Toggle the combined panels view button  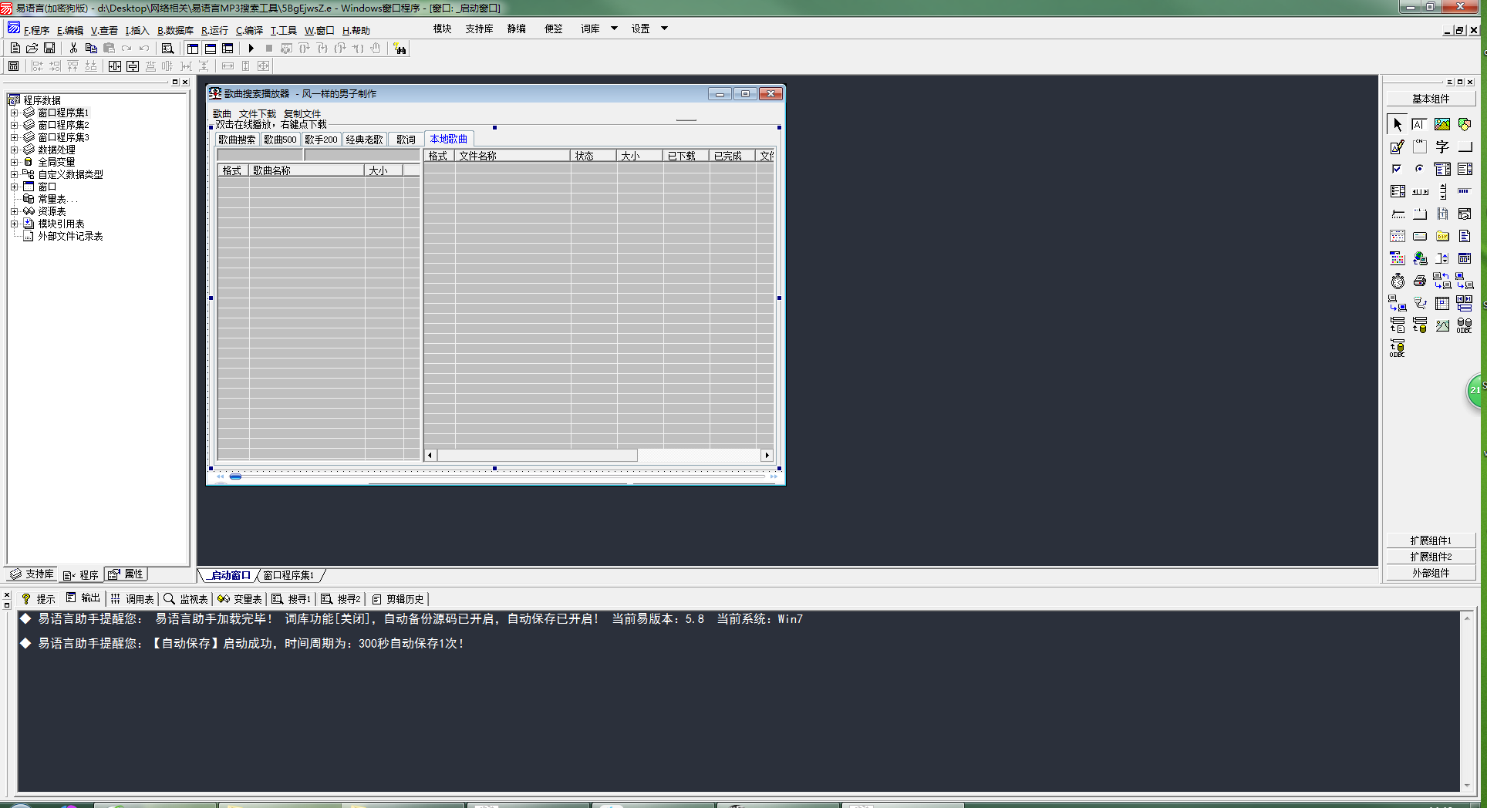[x=228, y=49]
